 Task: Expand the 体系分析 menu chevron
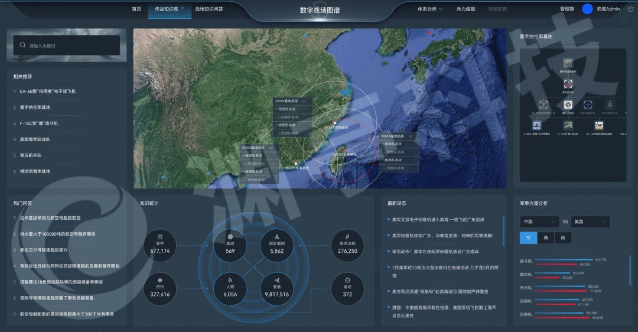440,9
